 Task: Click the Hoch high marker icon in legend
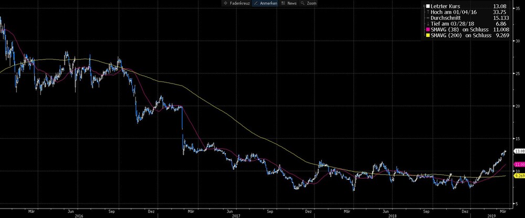(x=428, y=12)
